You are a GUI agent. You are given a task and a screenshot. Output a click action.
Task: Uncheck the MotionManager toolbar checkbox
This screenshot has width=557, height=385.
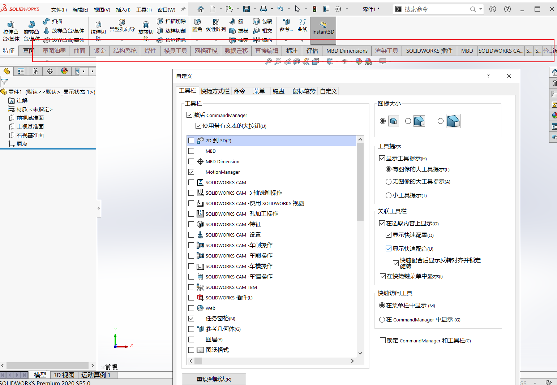point(191,172)
